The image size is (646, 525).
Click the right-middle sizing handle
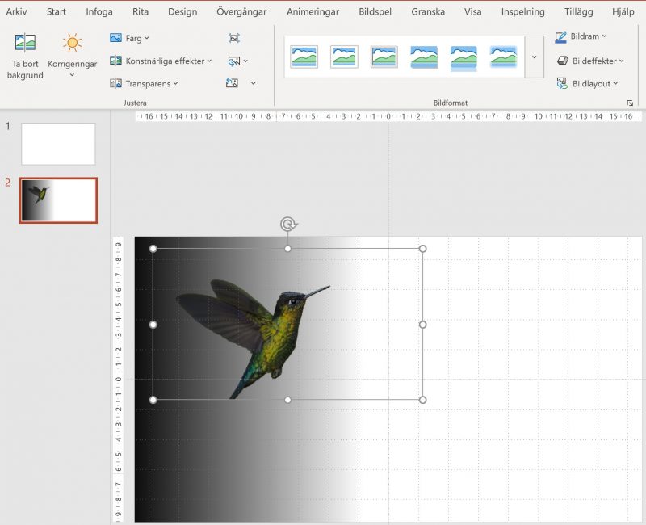[x=422, y=325]
